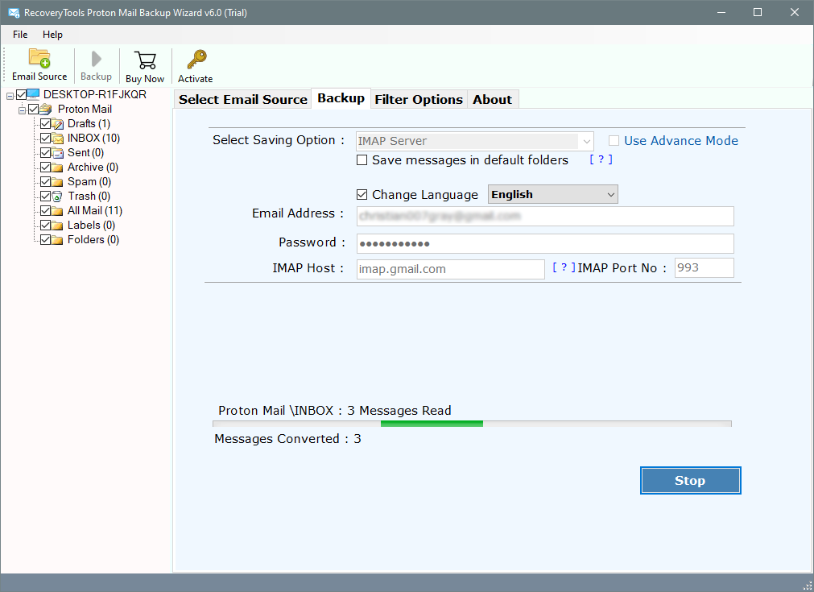Image resolution: width=814 pixels, height=592 pixels.
Task: Click the Backup play arrow icon
Action: (96, 59)
